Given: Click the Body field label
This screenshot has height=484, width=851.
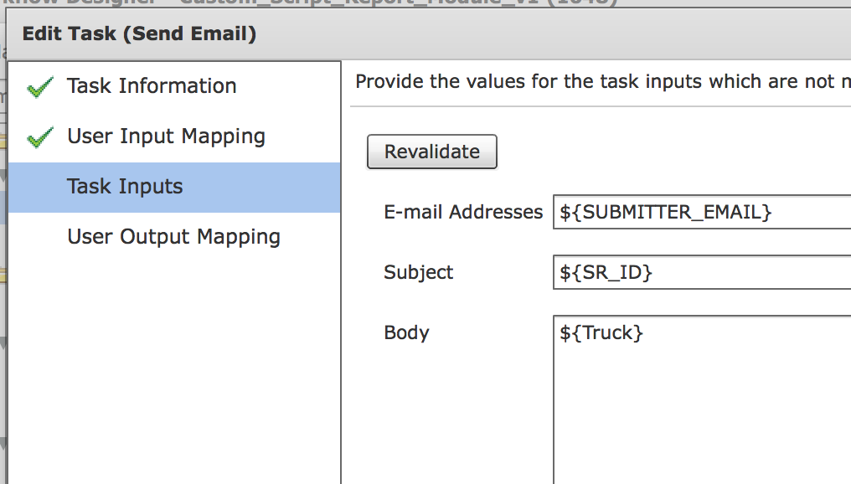Looking at the screenshot, I should [x=406, y=332].
